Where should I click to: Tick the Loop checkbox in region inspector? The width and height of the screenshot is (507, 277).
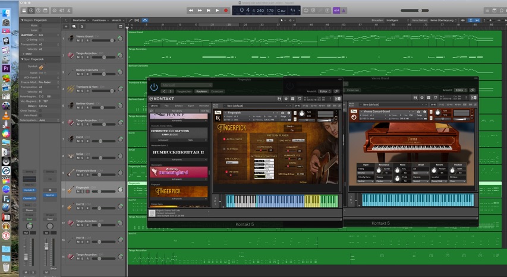tap(40, 30)
